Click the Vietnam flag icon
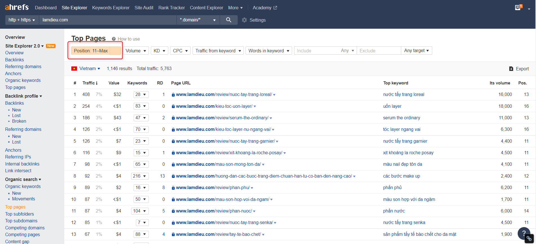Viewport: 536px width, 244px height. [x=74, y=68]
